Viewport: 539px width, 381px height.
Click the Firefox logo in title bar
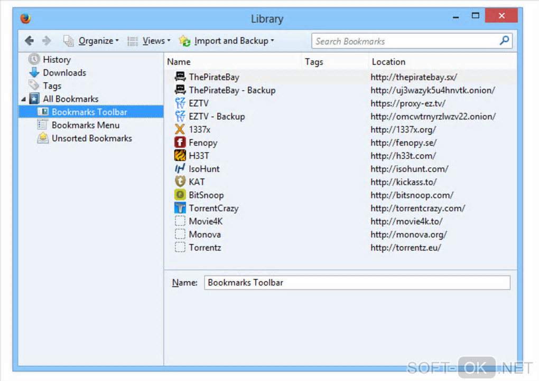(x=25, y=18)
